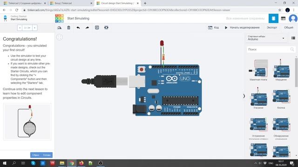Open the lesson step number dropdown
Viewport: 298px width, 167px height.
pos(27,28)
